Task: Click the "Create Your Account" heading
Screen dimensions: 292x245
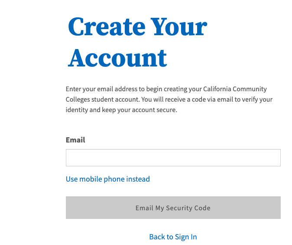Action: [137, 42]
